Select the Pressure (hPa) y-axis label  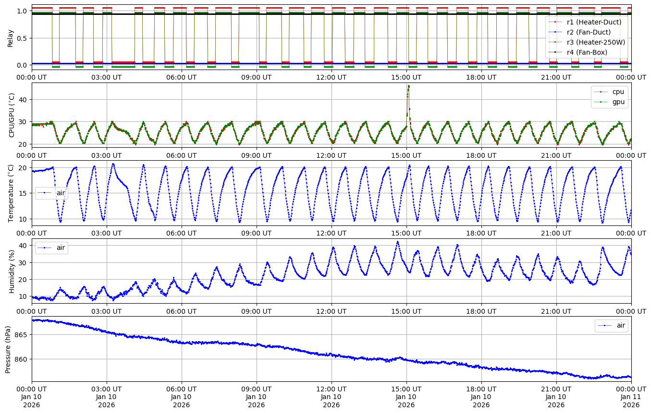[x=8, y=349]
